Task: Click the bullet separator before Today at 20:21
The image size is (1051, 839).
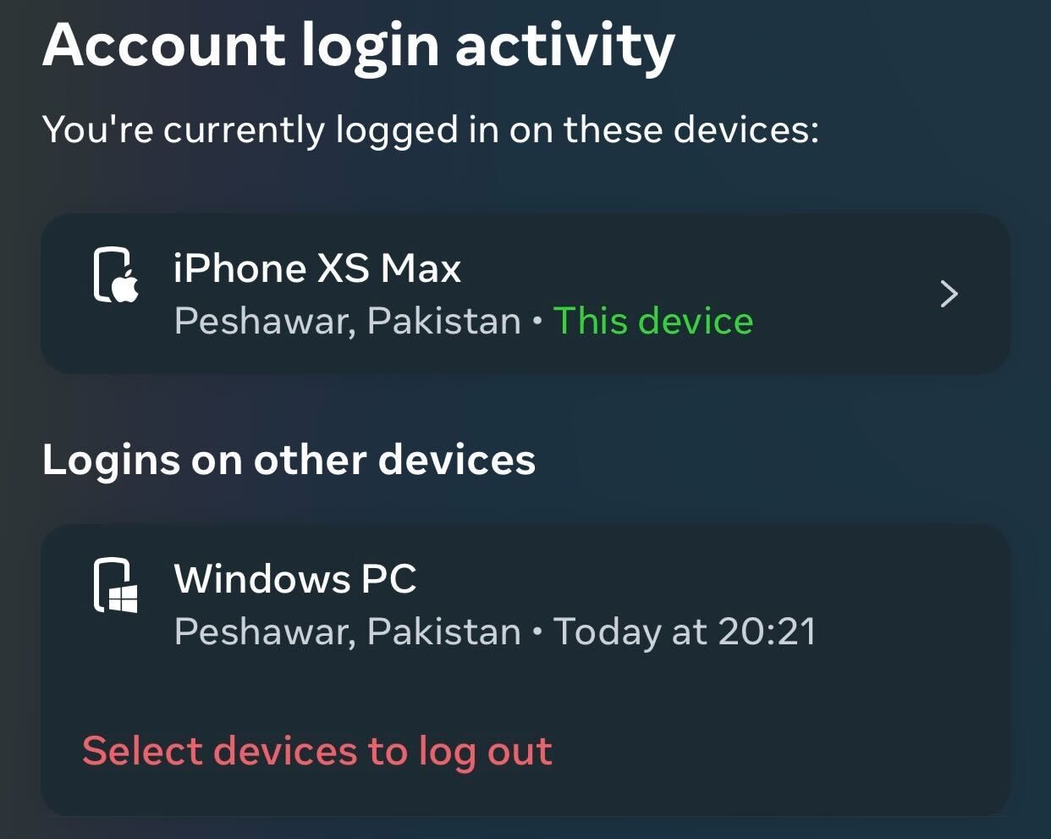Action: coord(537,632)
